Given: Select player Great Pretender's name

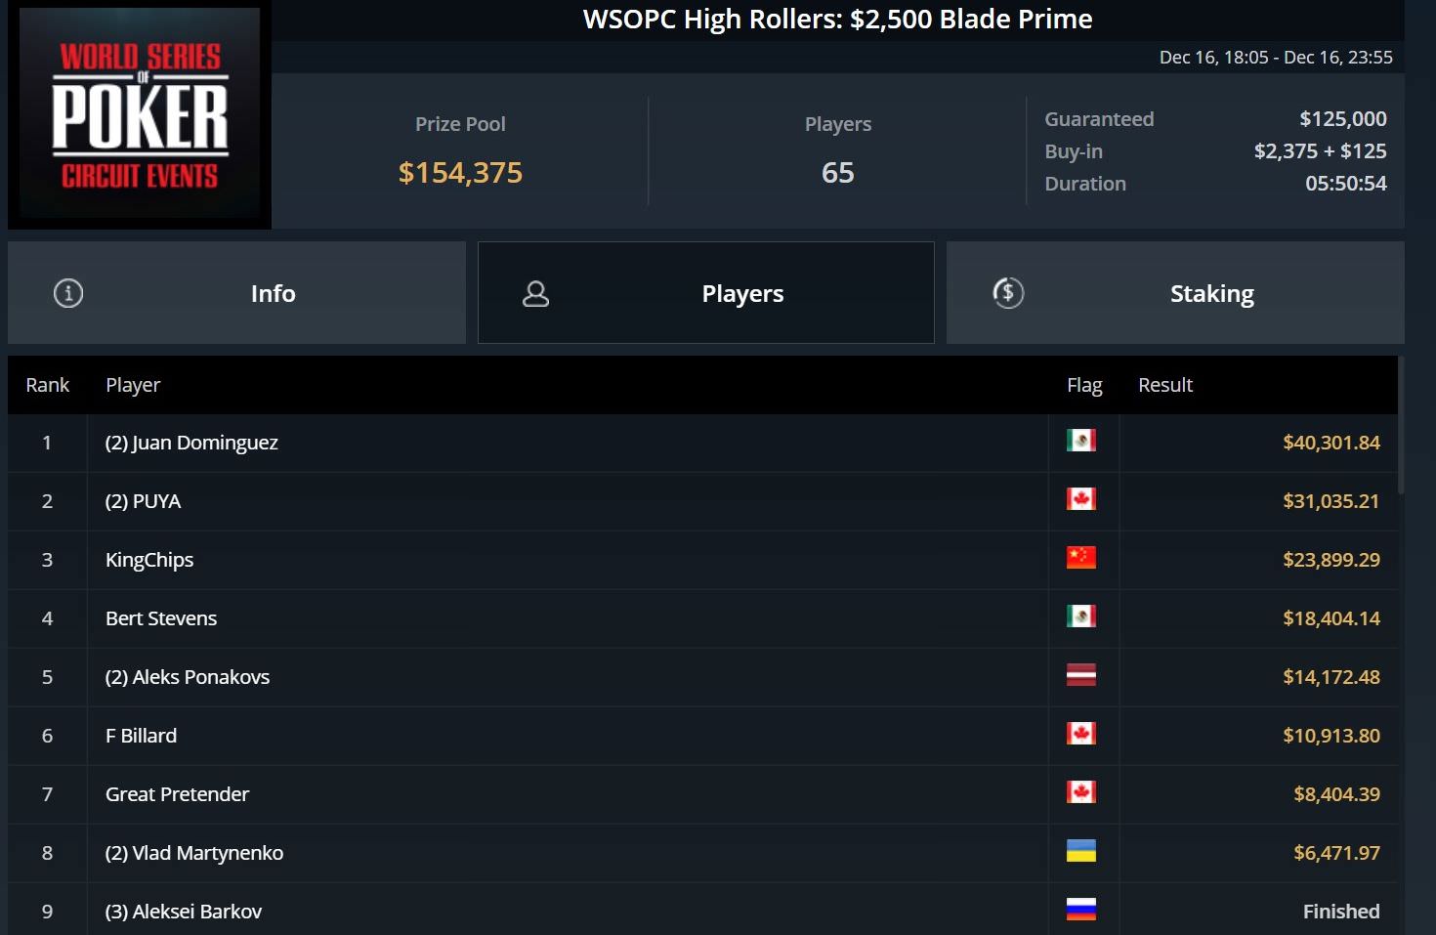Looking at the screenshot, I should click(x=177, y=794).
